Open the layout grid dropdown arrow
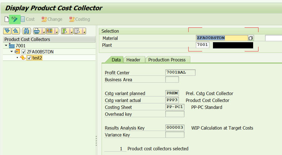The image size is (282, 155). tap(56, 31)
